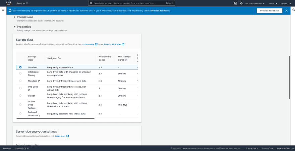295x151 pixels.
Task: Select the Standard storage class radio
Action: pos(20,67)
